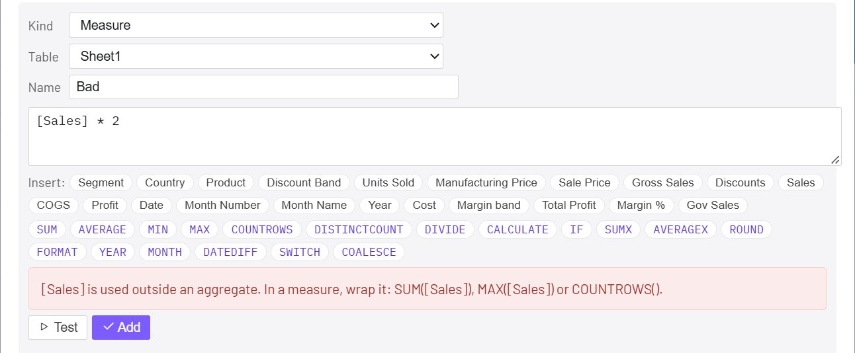Insert the COALESCE function
The image size is (855, 353).
tap(369, 252)
